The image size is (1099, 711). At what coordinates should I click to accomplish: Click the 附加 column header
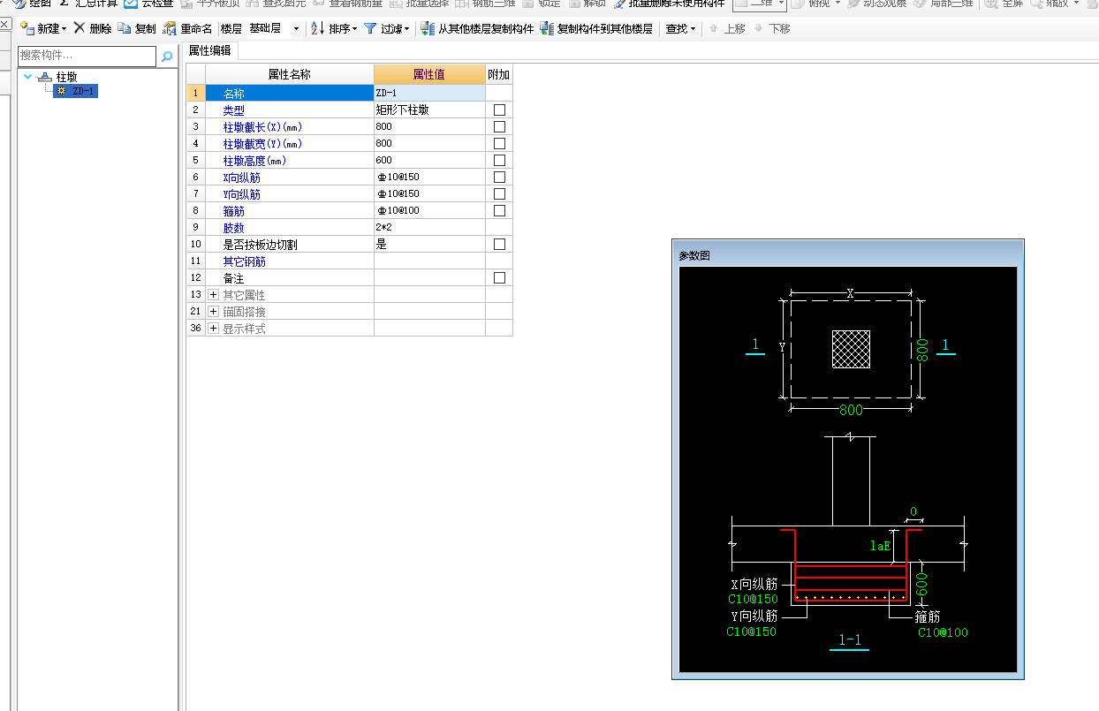[x=499, y=74]
